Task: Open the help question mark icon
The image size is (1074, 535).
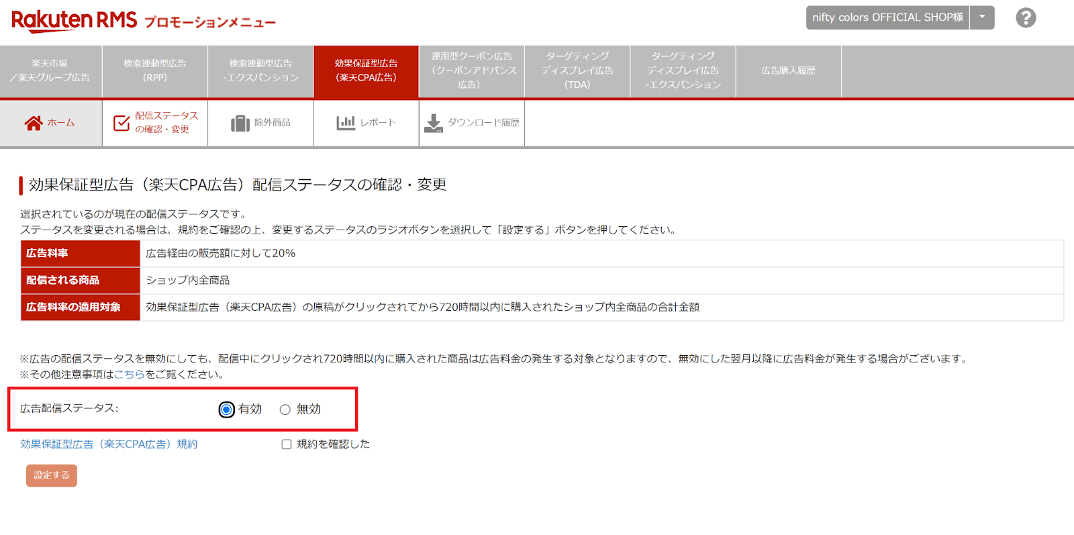Action: (1025, 18)
